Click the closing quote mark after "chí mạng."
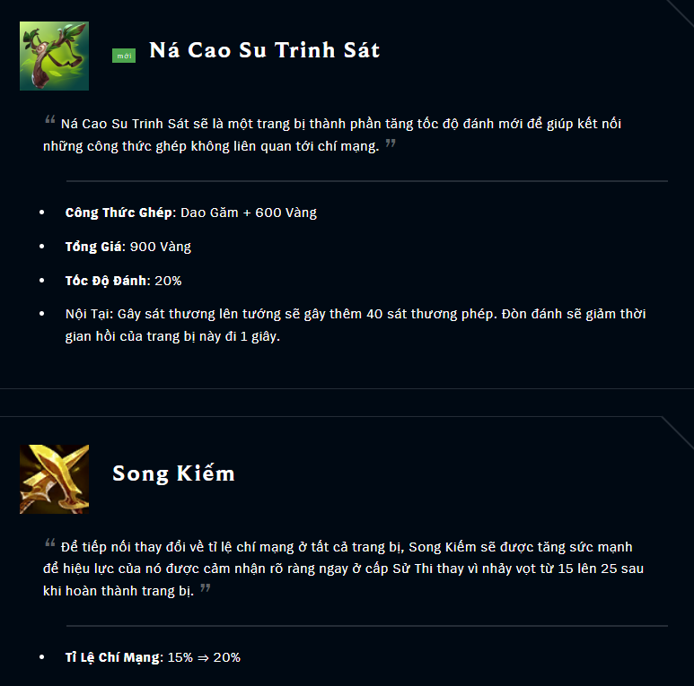This screenshot has width=694, height=686. click(x=391, y=143)
